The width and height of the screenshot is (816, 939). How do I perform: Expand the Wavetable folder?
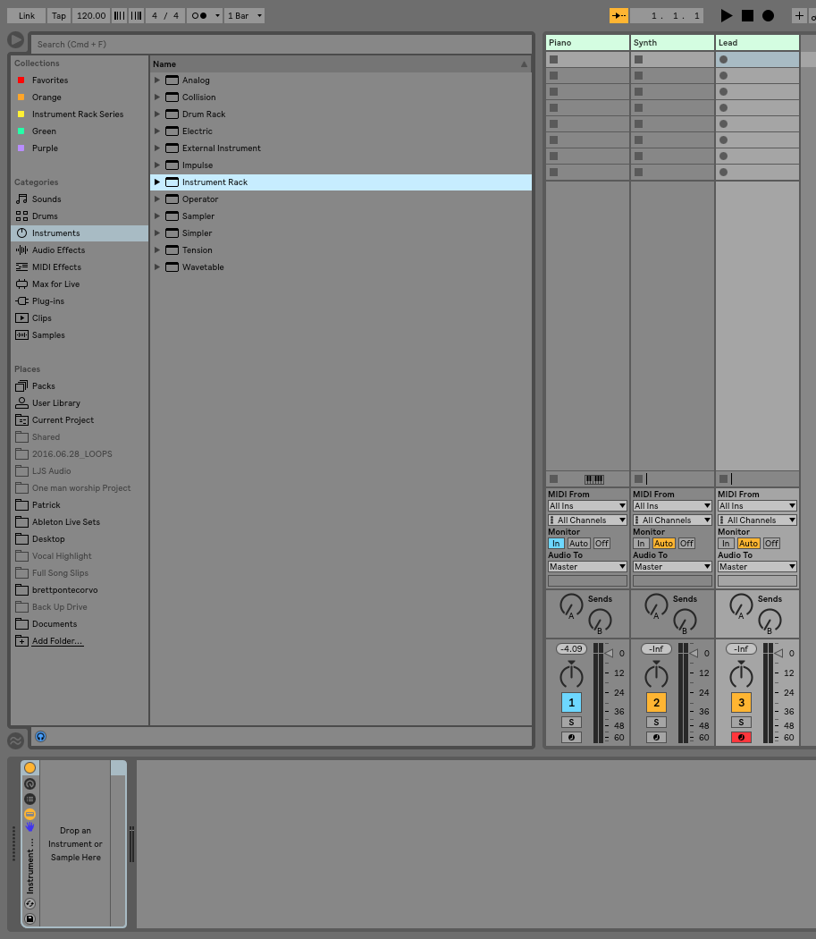point(156,267)
